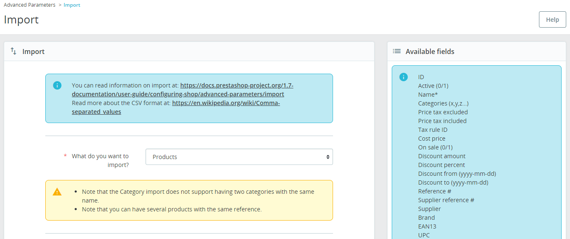Go to Advanced Parameters breadcrumb

[29, 5]
